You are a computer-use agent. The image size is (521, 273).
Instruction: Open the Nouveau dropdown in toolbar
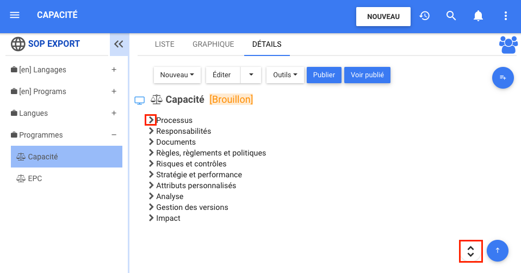coord(177,75)
